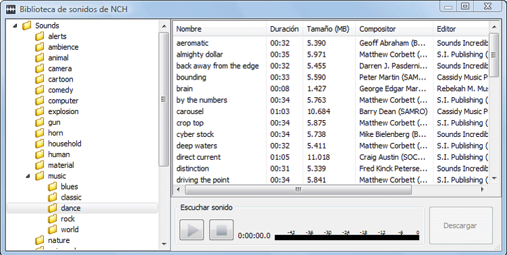Select 'back away from the edge'

pyautogui.click(x=331, y=65)
